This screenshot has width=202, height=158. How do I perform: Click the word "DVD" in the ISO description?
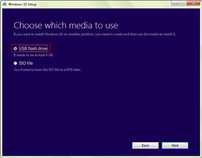(69, 70)
